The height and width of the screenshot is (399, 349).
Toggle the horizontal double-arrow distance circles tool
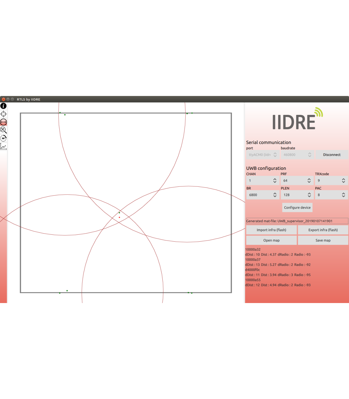[x=3, y=122]
